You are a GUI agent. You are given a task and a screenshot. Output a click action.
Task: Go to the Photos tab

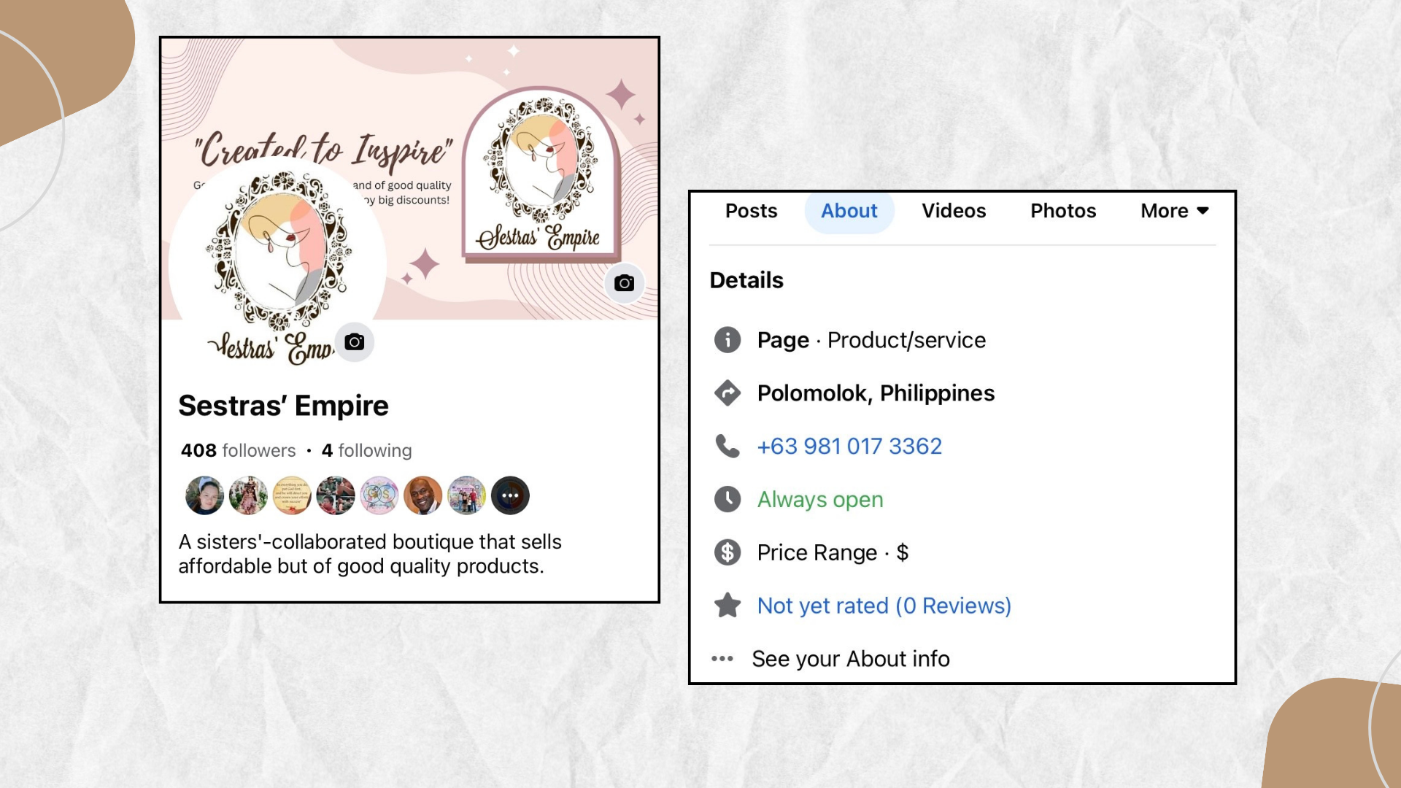(x=1063, y=211)
